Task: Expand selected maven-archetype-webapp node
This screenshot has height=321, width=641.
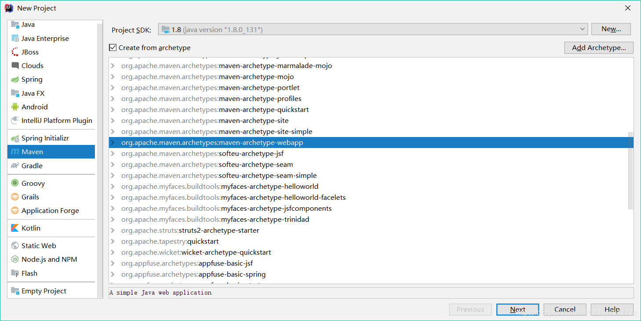Action: tap(113, 143)
